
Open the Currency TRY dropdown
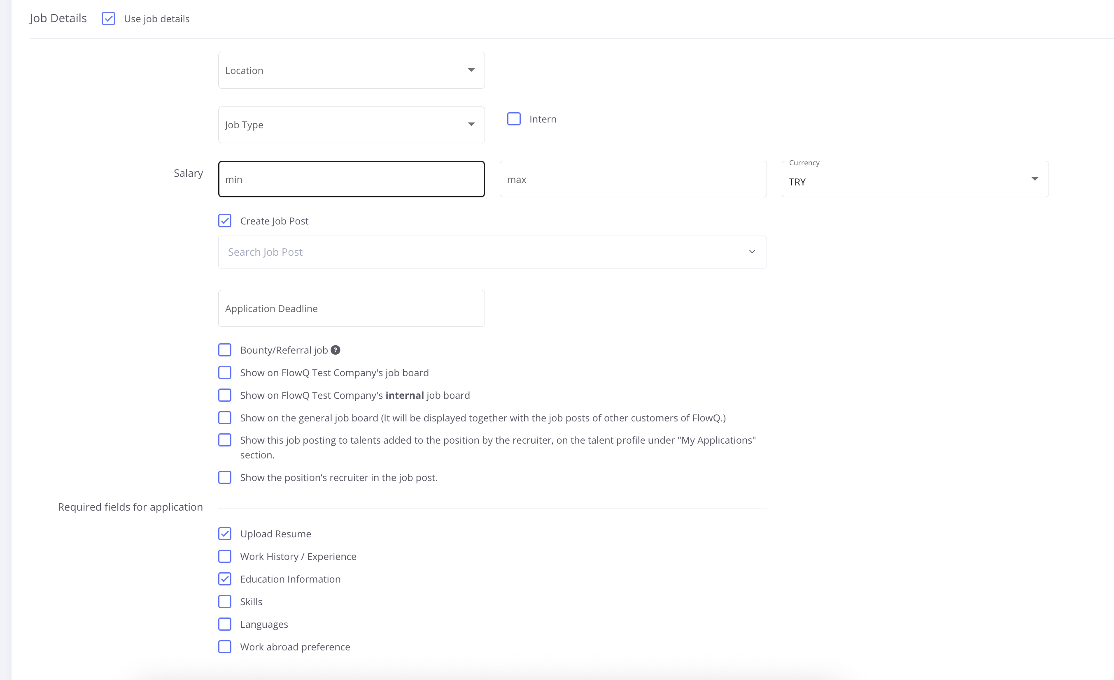tap(915, 179)
